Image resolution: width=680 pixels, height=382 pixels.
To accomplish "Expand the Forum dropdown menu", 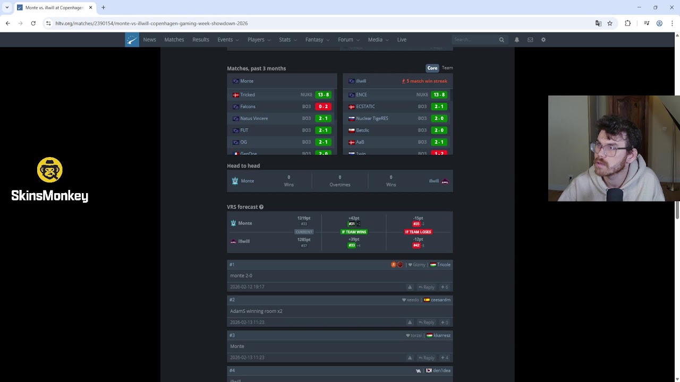I will coord(348,40).
